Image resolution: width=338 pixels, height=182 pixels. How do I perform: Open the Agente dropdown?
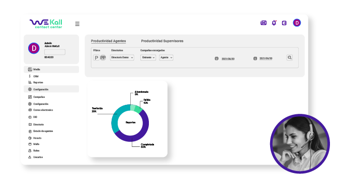tap(166, 58)
